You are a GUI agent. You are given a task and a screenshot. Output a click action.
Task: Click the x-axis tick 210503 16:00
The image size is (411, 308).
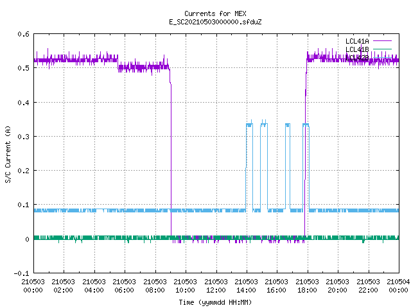[277, 286]
